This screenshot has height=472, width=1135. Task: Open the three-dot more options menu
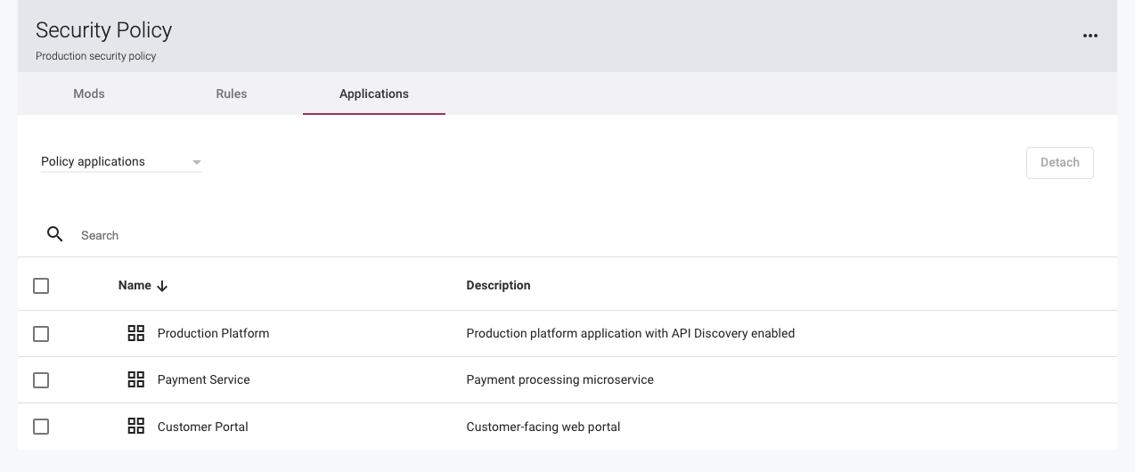click(1090, 36)
